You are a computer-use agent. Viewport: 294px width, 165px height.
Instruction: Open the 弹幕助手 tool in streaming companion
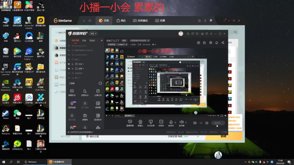72,93
